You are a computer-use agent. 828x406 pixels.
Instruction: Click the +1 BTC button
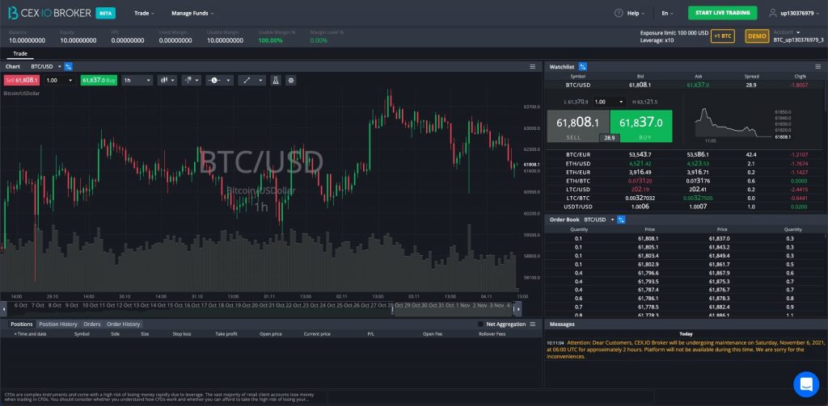pos(722,36)
